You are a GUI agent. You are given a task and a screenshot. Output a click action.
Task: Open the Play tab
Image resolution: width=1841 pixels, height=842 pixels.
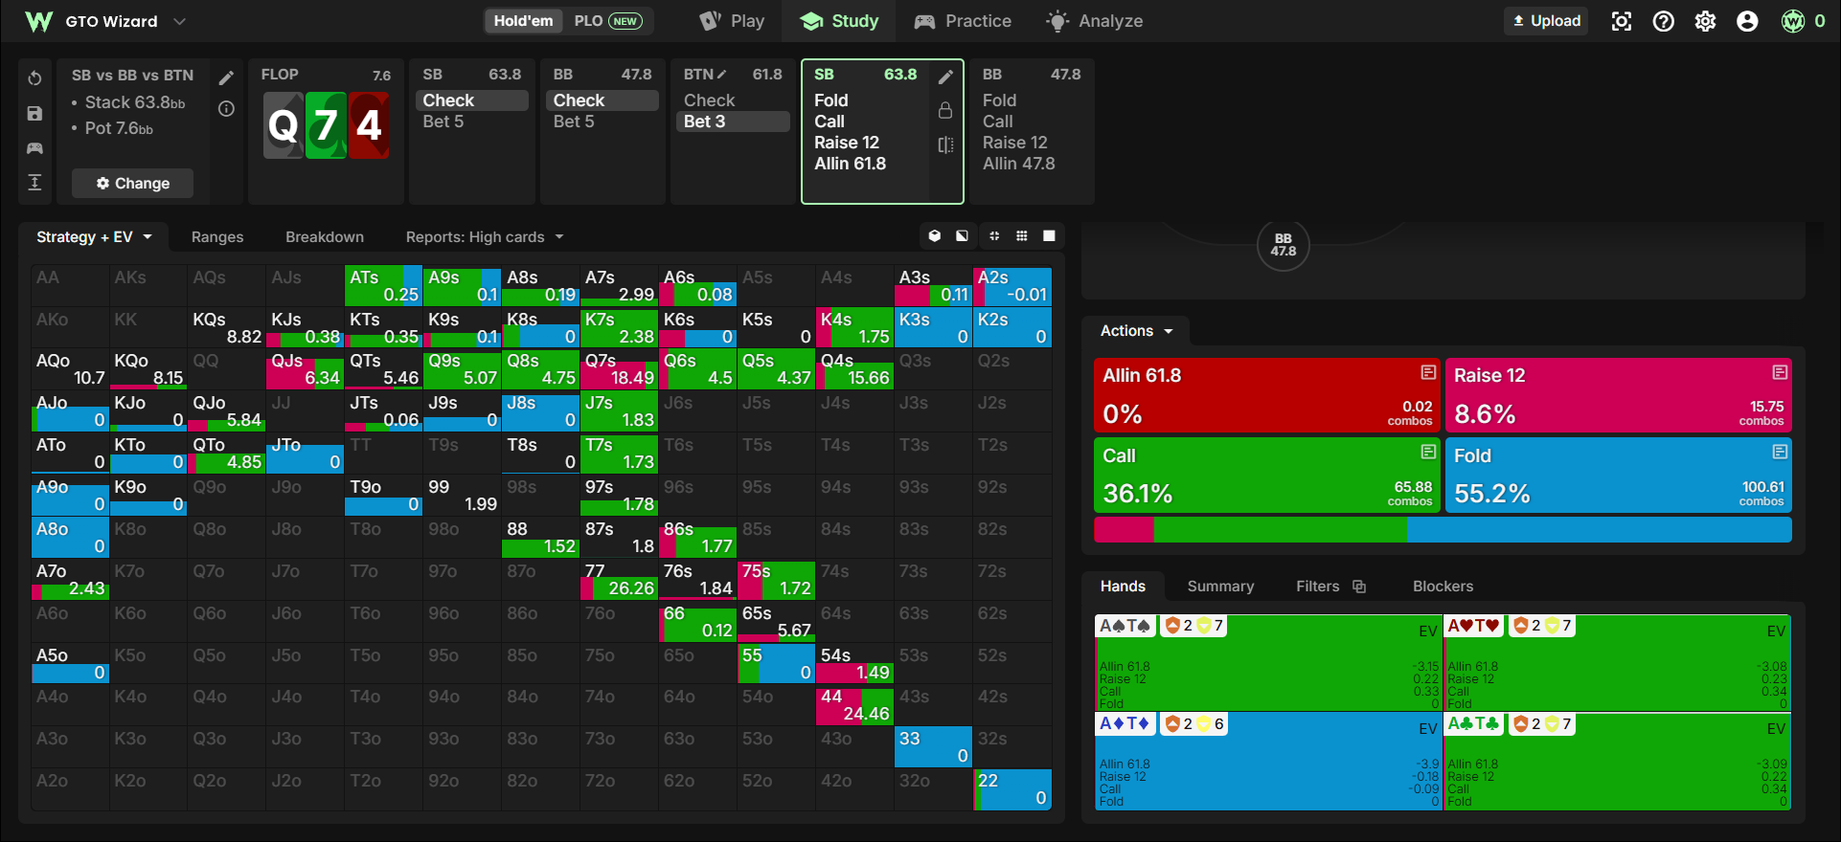tap(733, 21)
